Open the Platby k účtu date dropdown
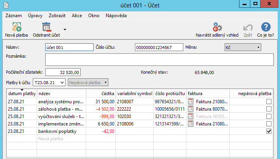Screen dimensions: 280x159 coord(49,82)
